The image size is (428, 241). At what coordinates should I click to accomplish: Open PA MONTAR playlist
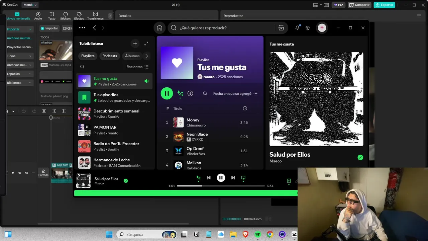114,130
